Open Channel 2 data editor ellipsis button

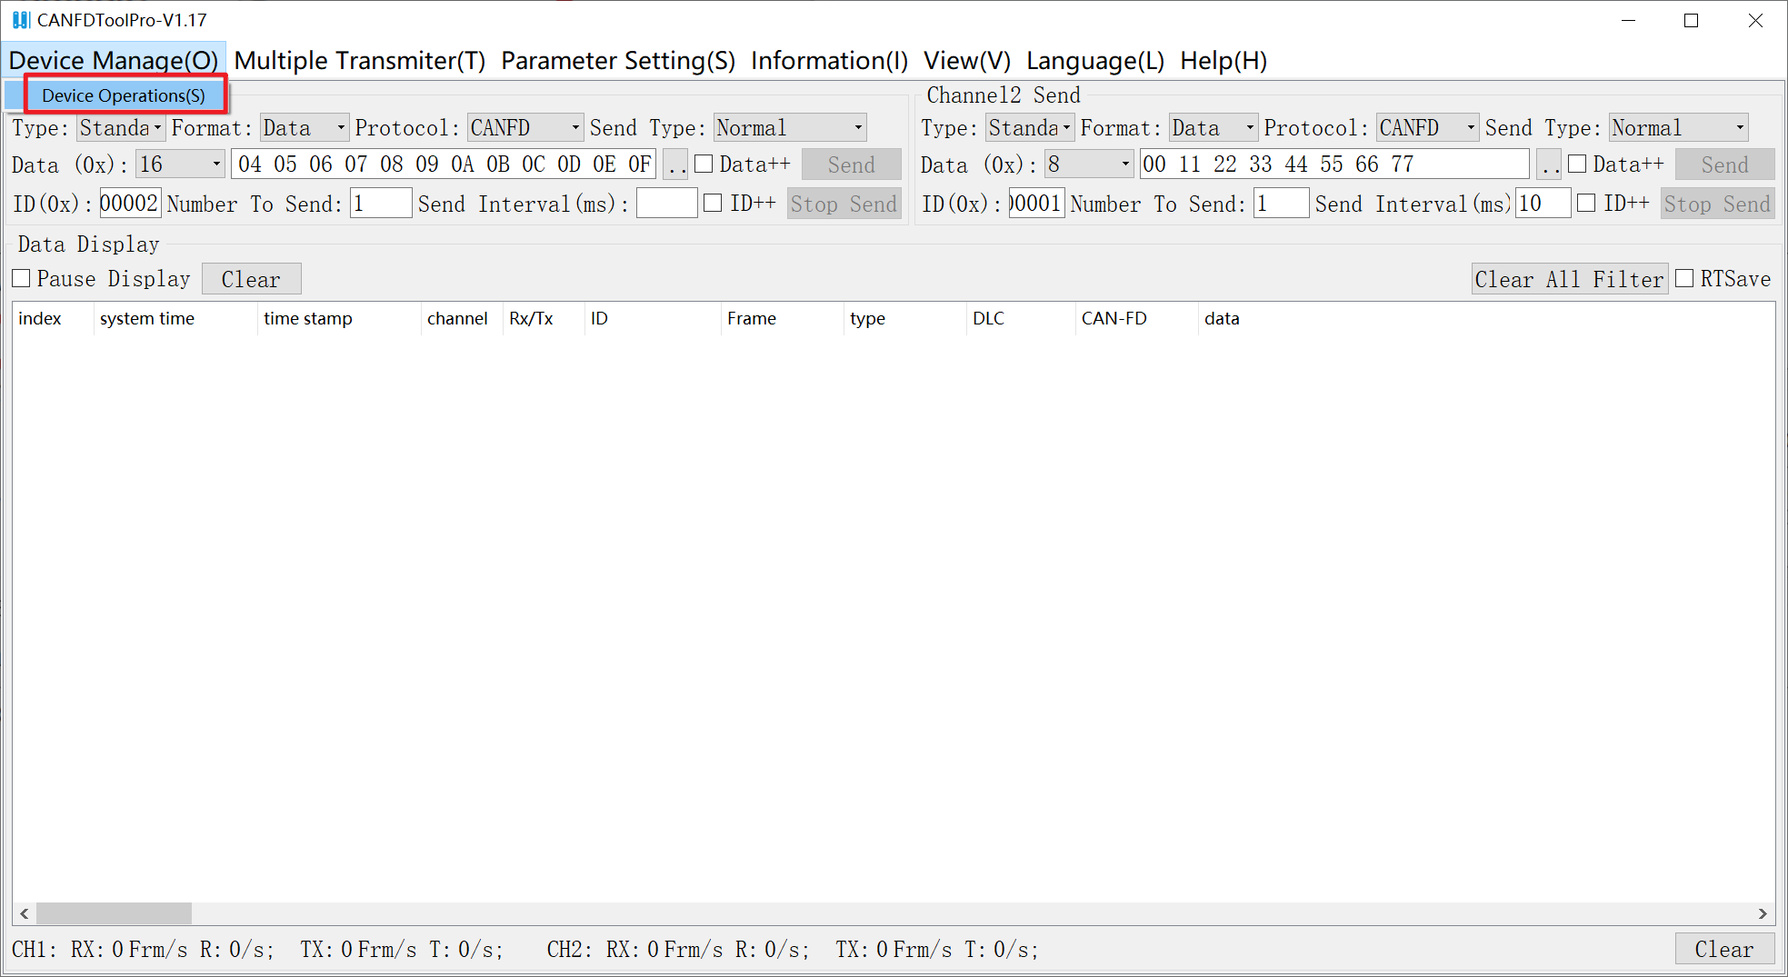pos(1549,165)
